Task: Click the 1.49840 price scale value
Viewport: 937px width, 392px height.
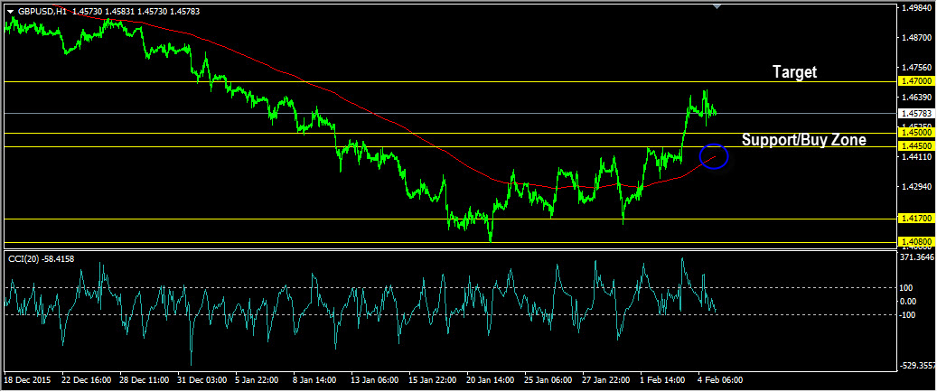Action: click(x=917, y=8)
